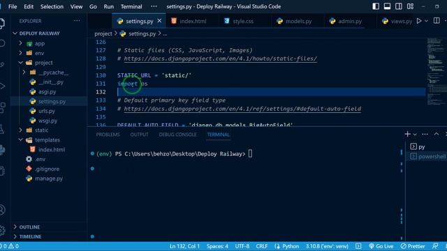Image resolution: width=447 pixels, height=251 pixels.
Task: Open the Go menu
Action: click(x=93, y=6)
